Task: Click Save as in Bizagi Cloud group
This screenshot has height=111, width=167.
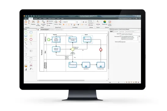Action: click(x=56, y=23)
